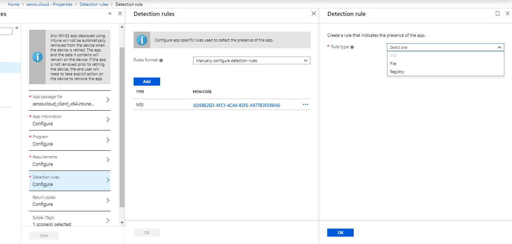Open the MSI product code link
This screenshot has height=244, width=512.
tap(236, 105)
